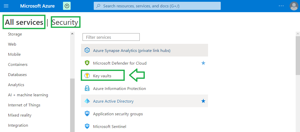Image resolution: width=300 pixels, height=132 pixels.
Task: Open the hamburger portal menu
Action: click(x=6, y=6)
